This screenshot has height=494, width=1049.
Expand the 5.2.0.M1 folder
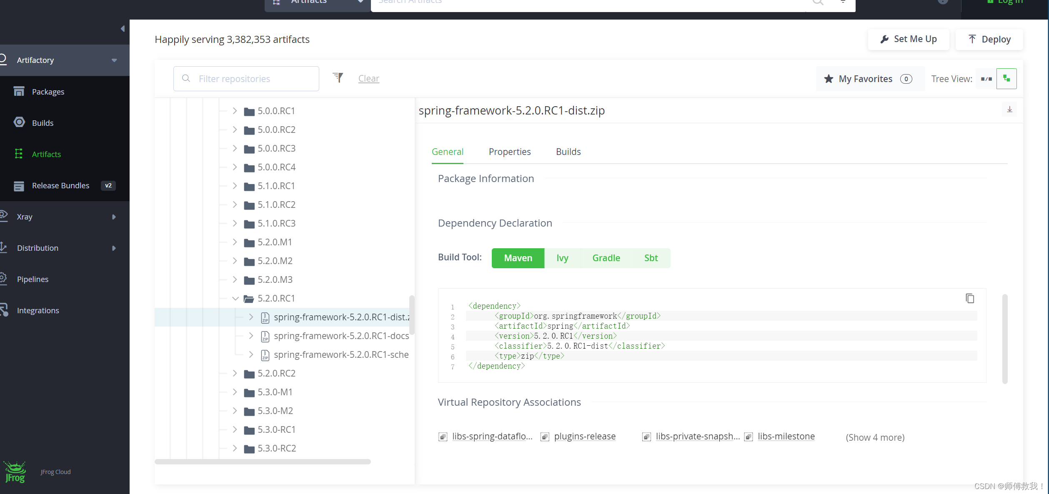(235, 242)
